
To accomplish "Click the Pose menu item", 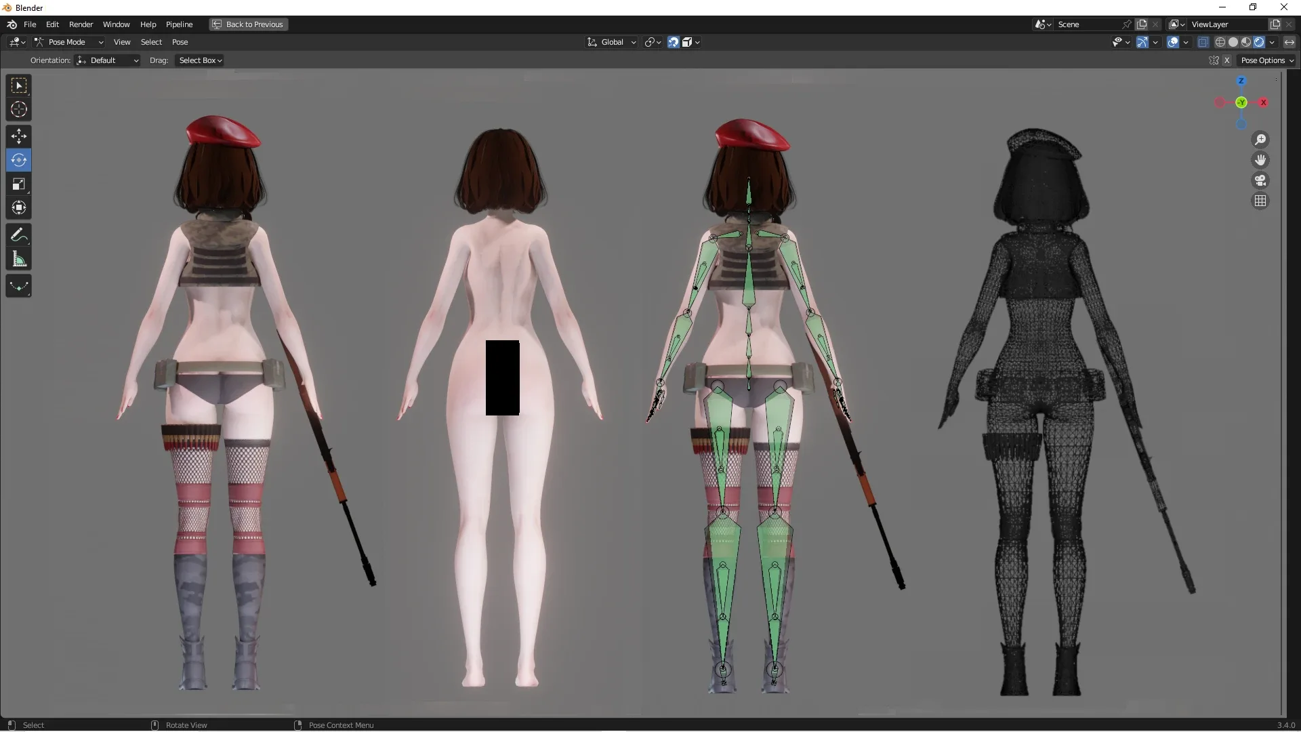I will pyautogui.click(x=180, y=42).
